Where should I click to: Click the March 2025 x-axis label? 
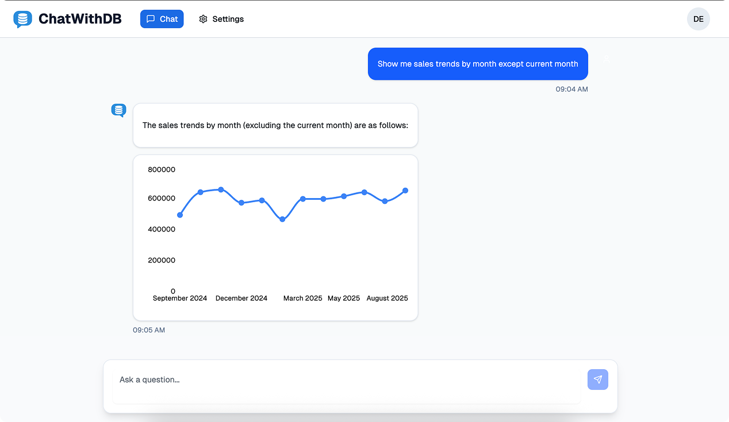(302, 298)
